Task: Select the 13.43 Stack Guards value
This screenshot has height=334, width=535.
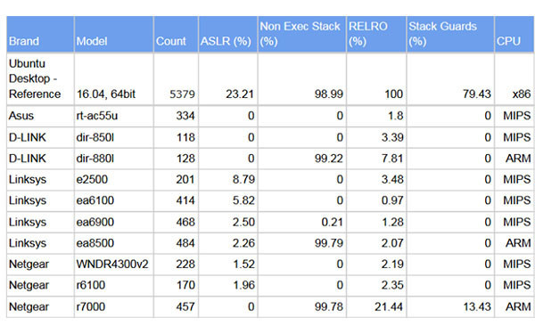Action: (x=477, y=306)
